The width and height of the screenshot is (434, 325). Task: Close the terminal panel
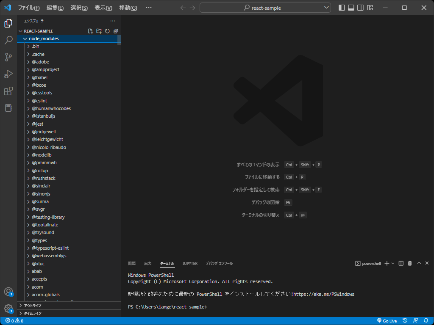(x=427, y=263)
